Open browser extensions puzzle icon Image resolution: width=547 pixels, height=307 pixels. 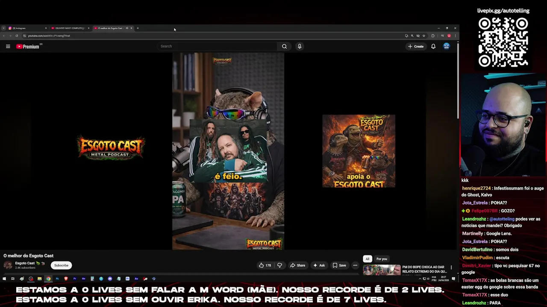point(433,36)
